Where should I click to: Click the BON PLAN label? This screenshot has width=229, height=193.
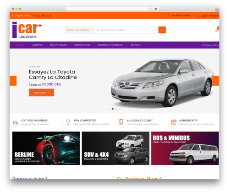pyautogui.click(x=34, y=67)
